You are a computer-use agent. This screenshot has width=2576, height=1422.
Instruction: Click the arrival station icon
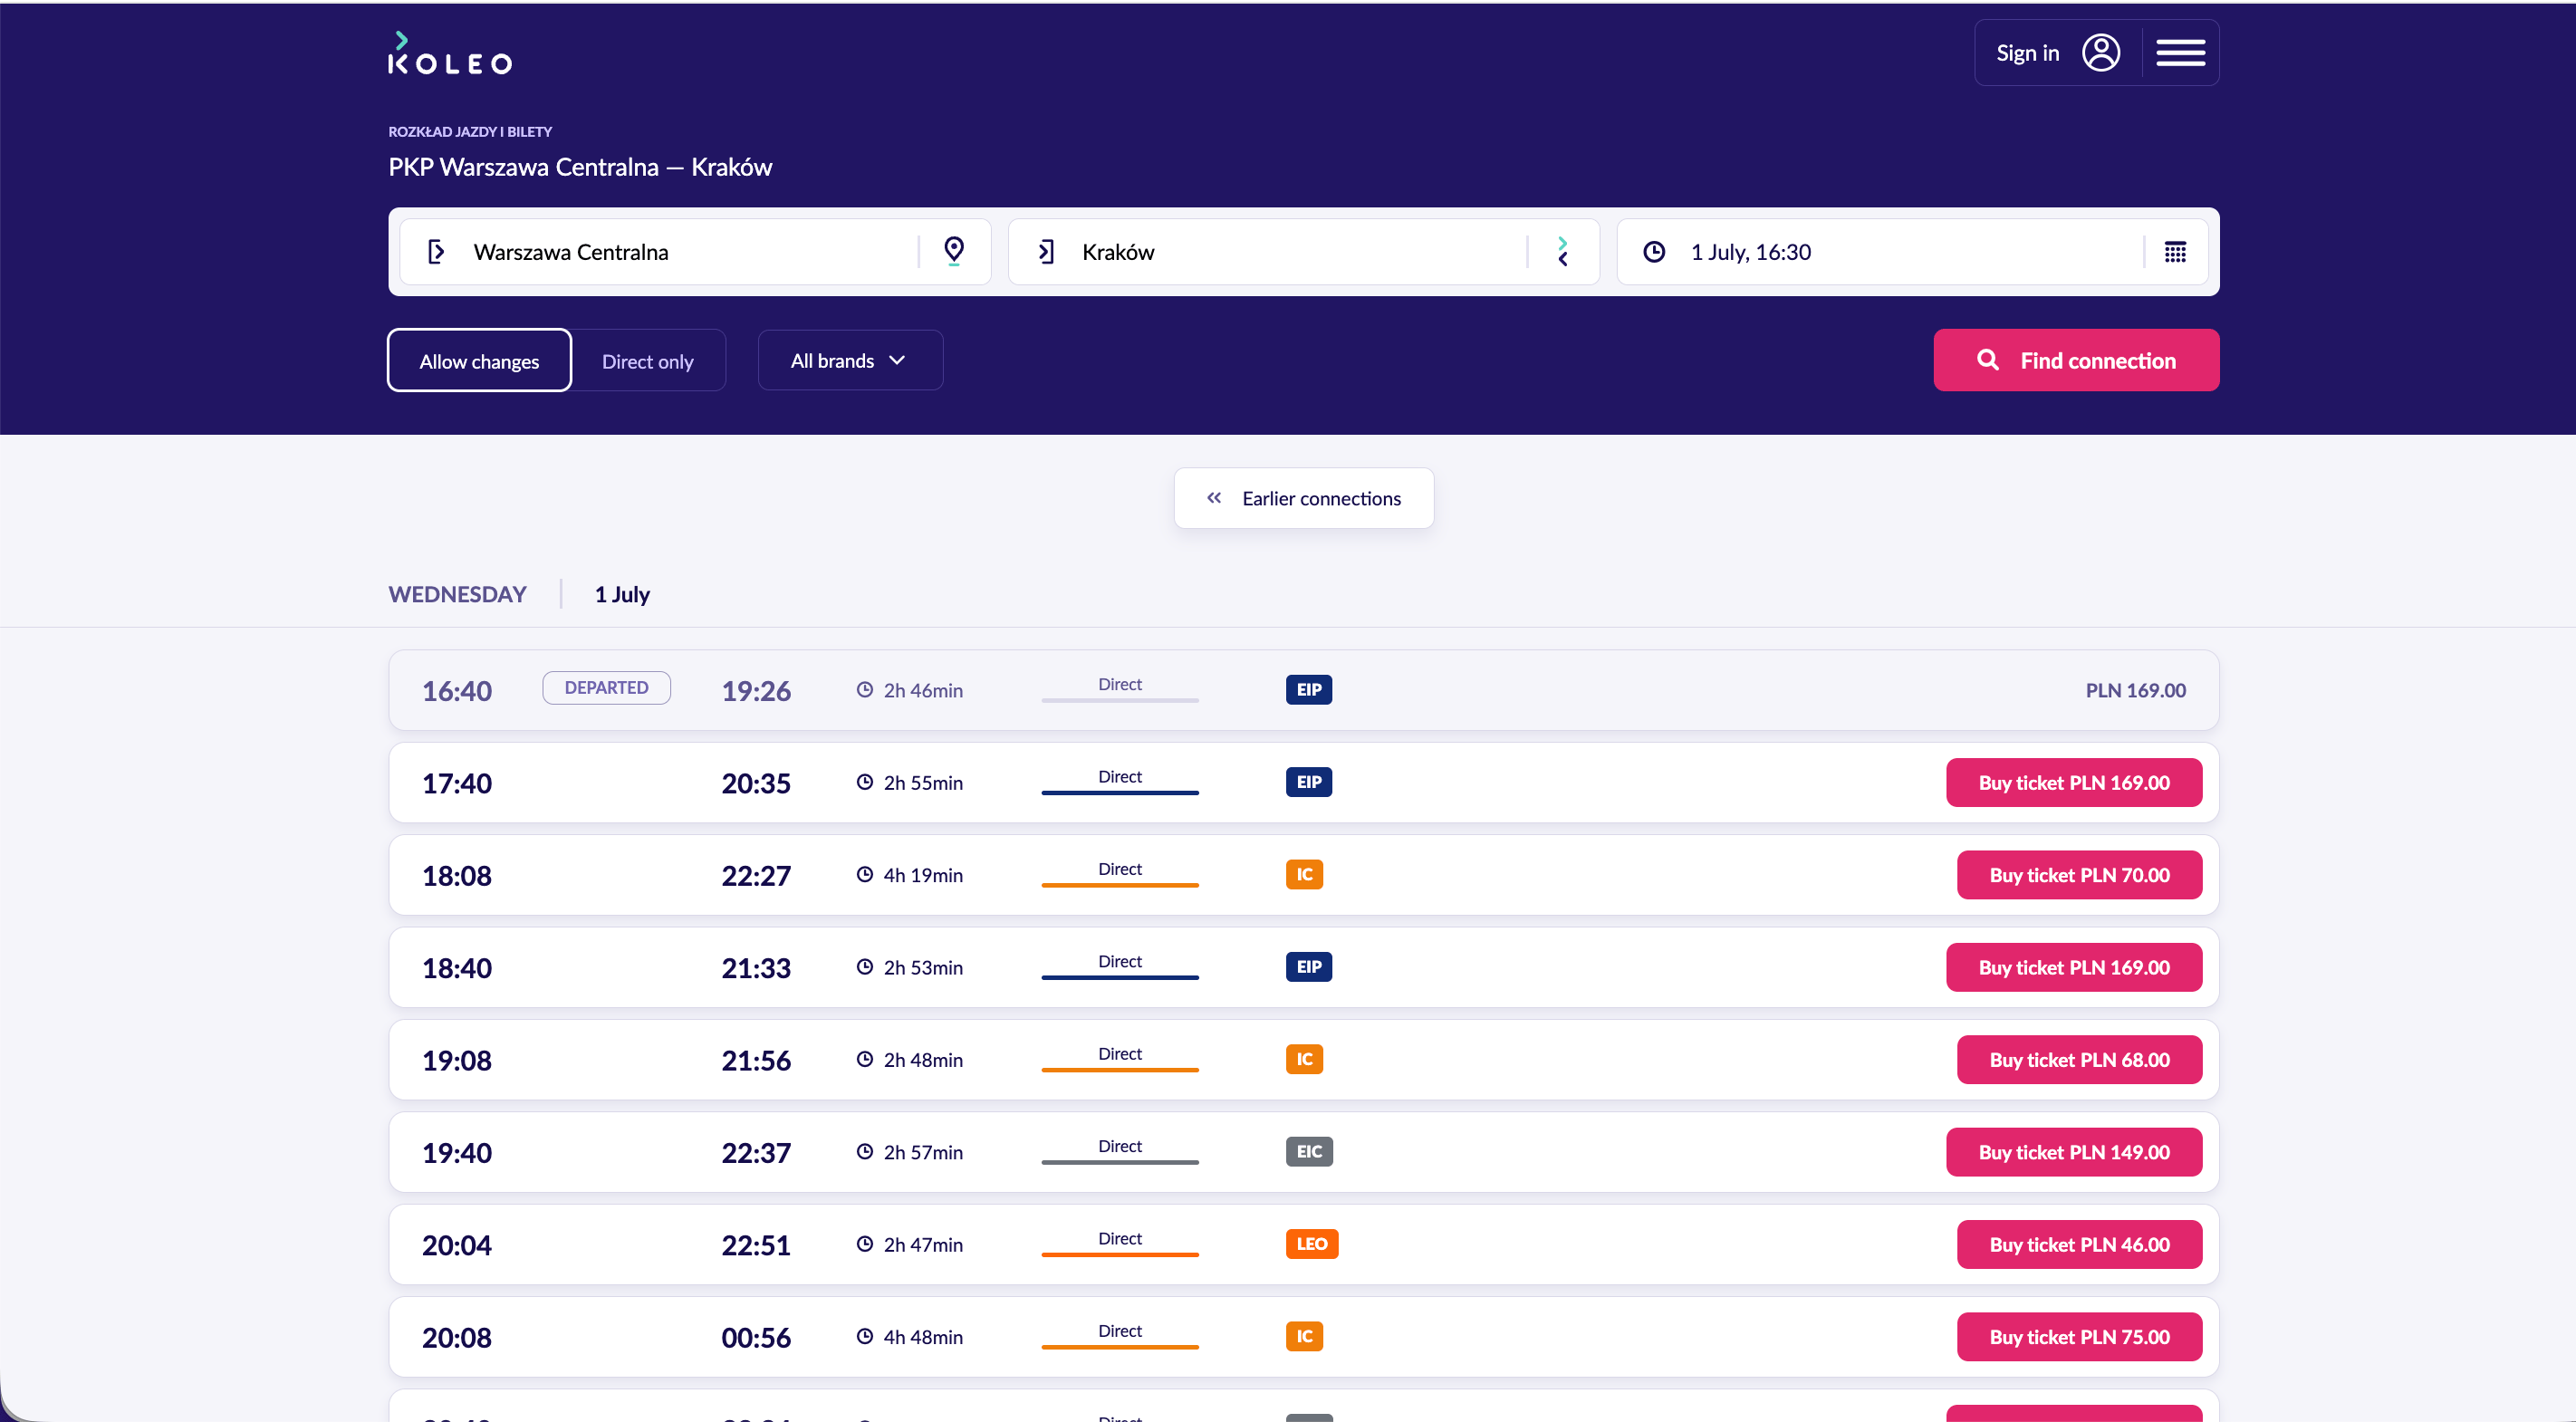1046,252
